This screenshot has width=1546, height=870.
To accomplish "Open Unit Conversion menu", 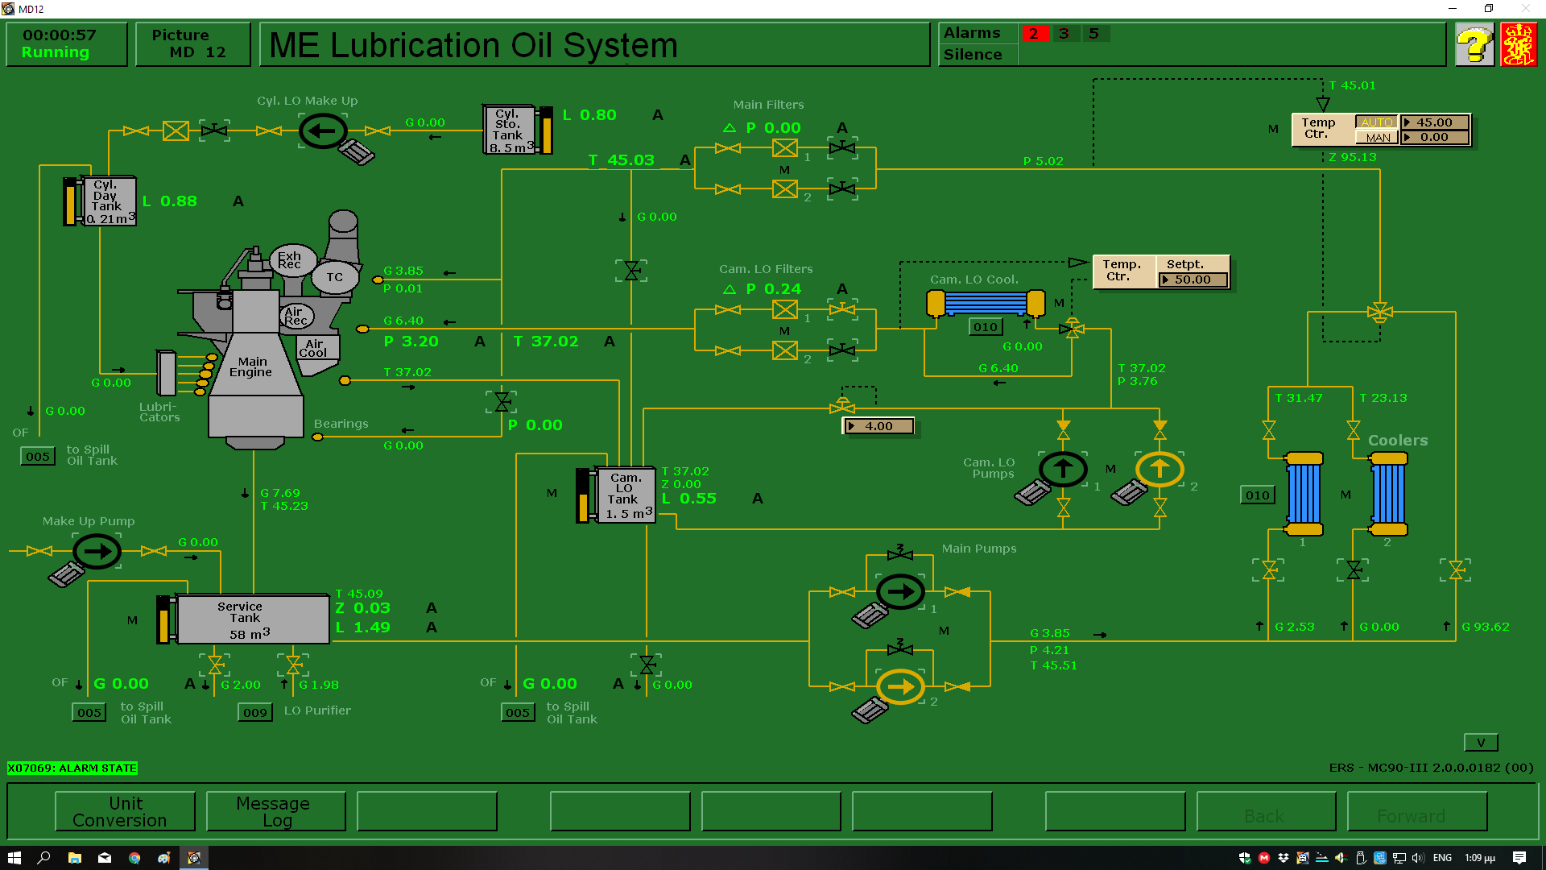I will tap(125, 811).
